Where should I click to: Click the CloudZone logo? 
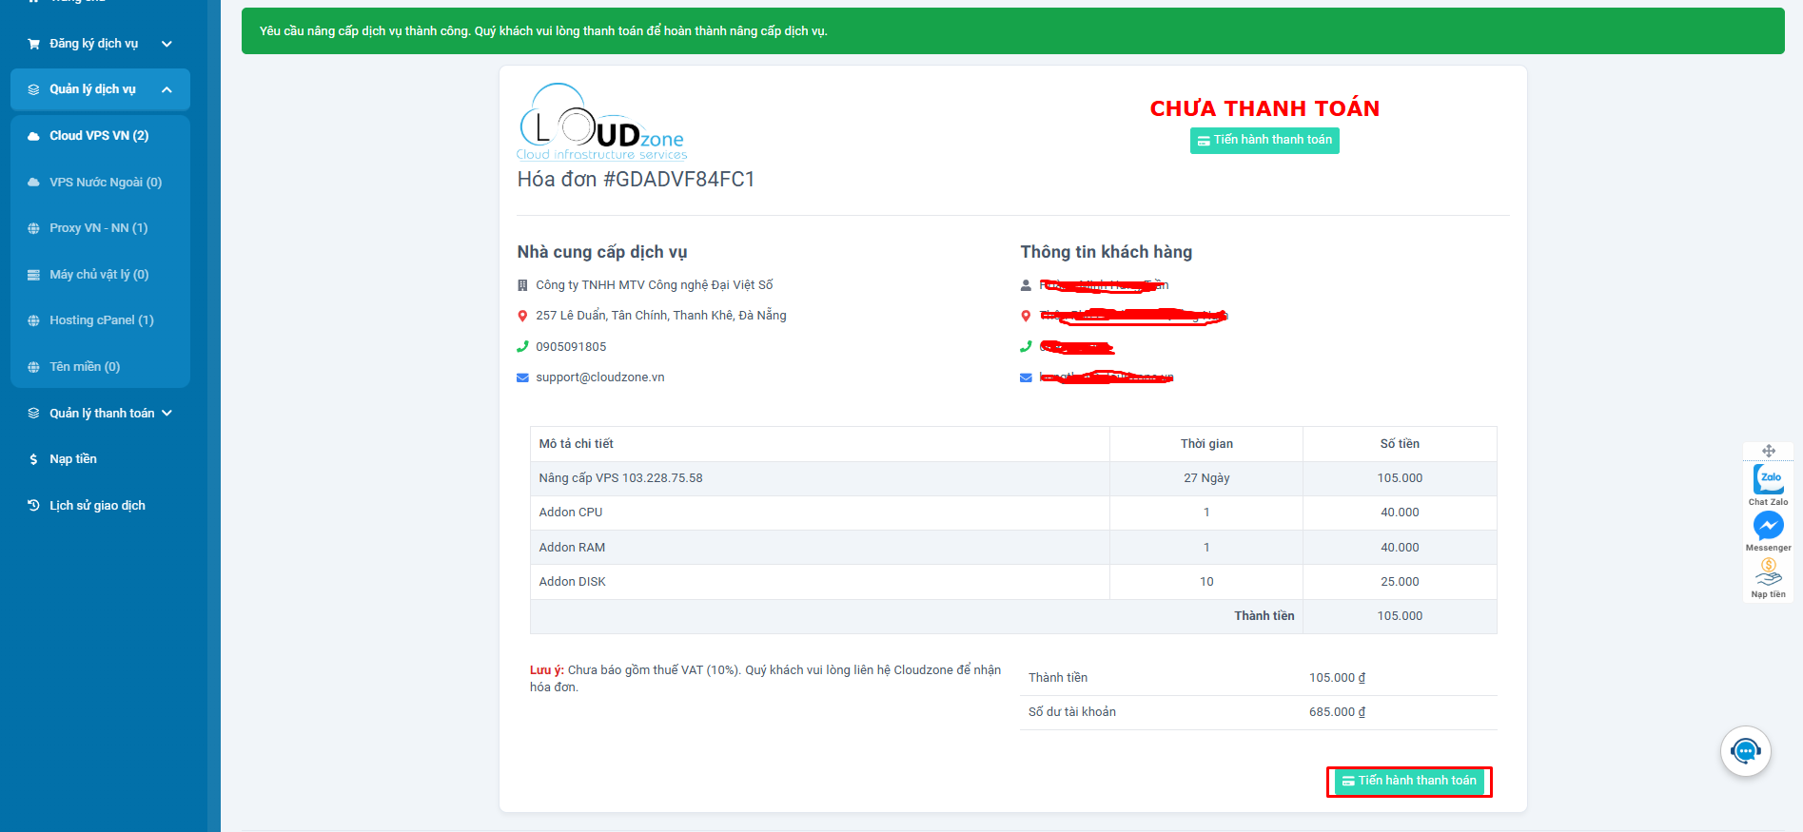(x=601, y=124)
